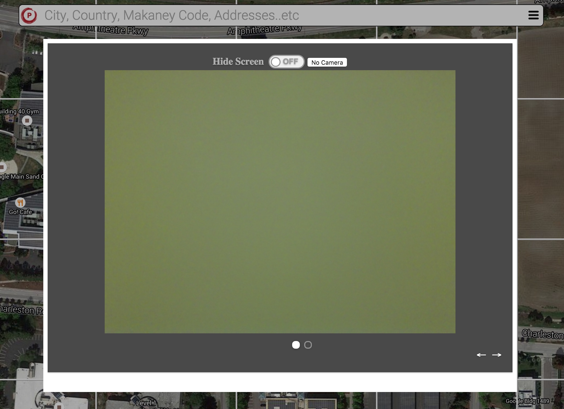Screen dimensions: 564x409
Task: Click the partial Google Main Sand marker
Action: coord(2,167)
